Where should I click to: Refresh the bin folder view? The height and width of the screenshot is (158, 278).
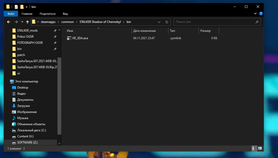(167, 22)
